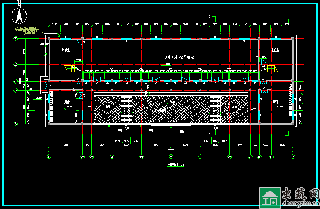Select grid axis bubble D on left
The height and width of the screenshot is (209, 320).
pos(16,64)
